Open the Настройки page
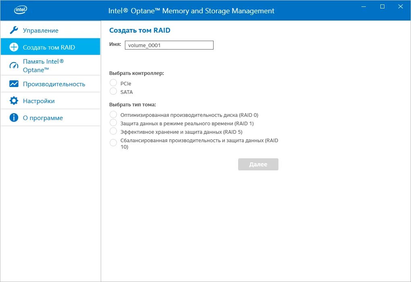 (39, 101)
